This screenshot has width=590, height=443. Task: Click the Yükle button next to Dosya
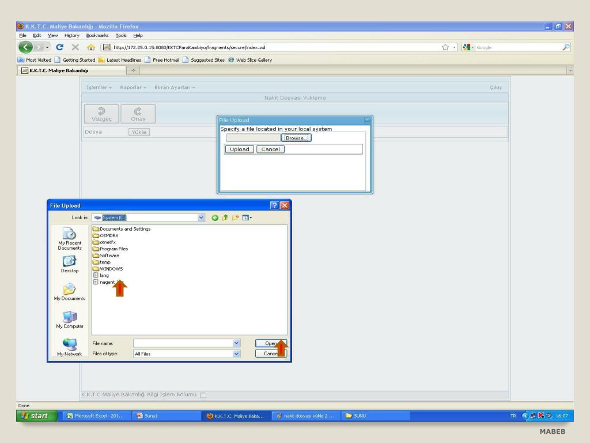(x=139, y=132)
